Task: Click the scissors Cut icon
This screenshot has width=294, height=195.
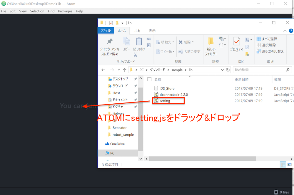Action: [x=135, y=55]
